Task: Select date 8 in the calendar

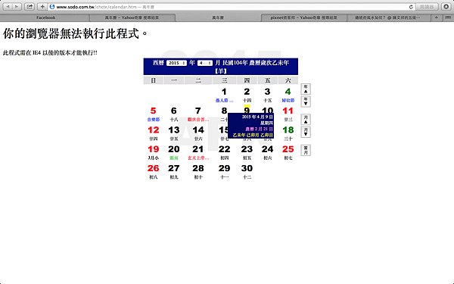Action: click(224, 111)
